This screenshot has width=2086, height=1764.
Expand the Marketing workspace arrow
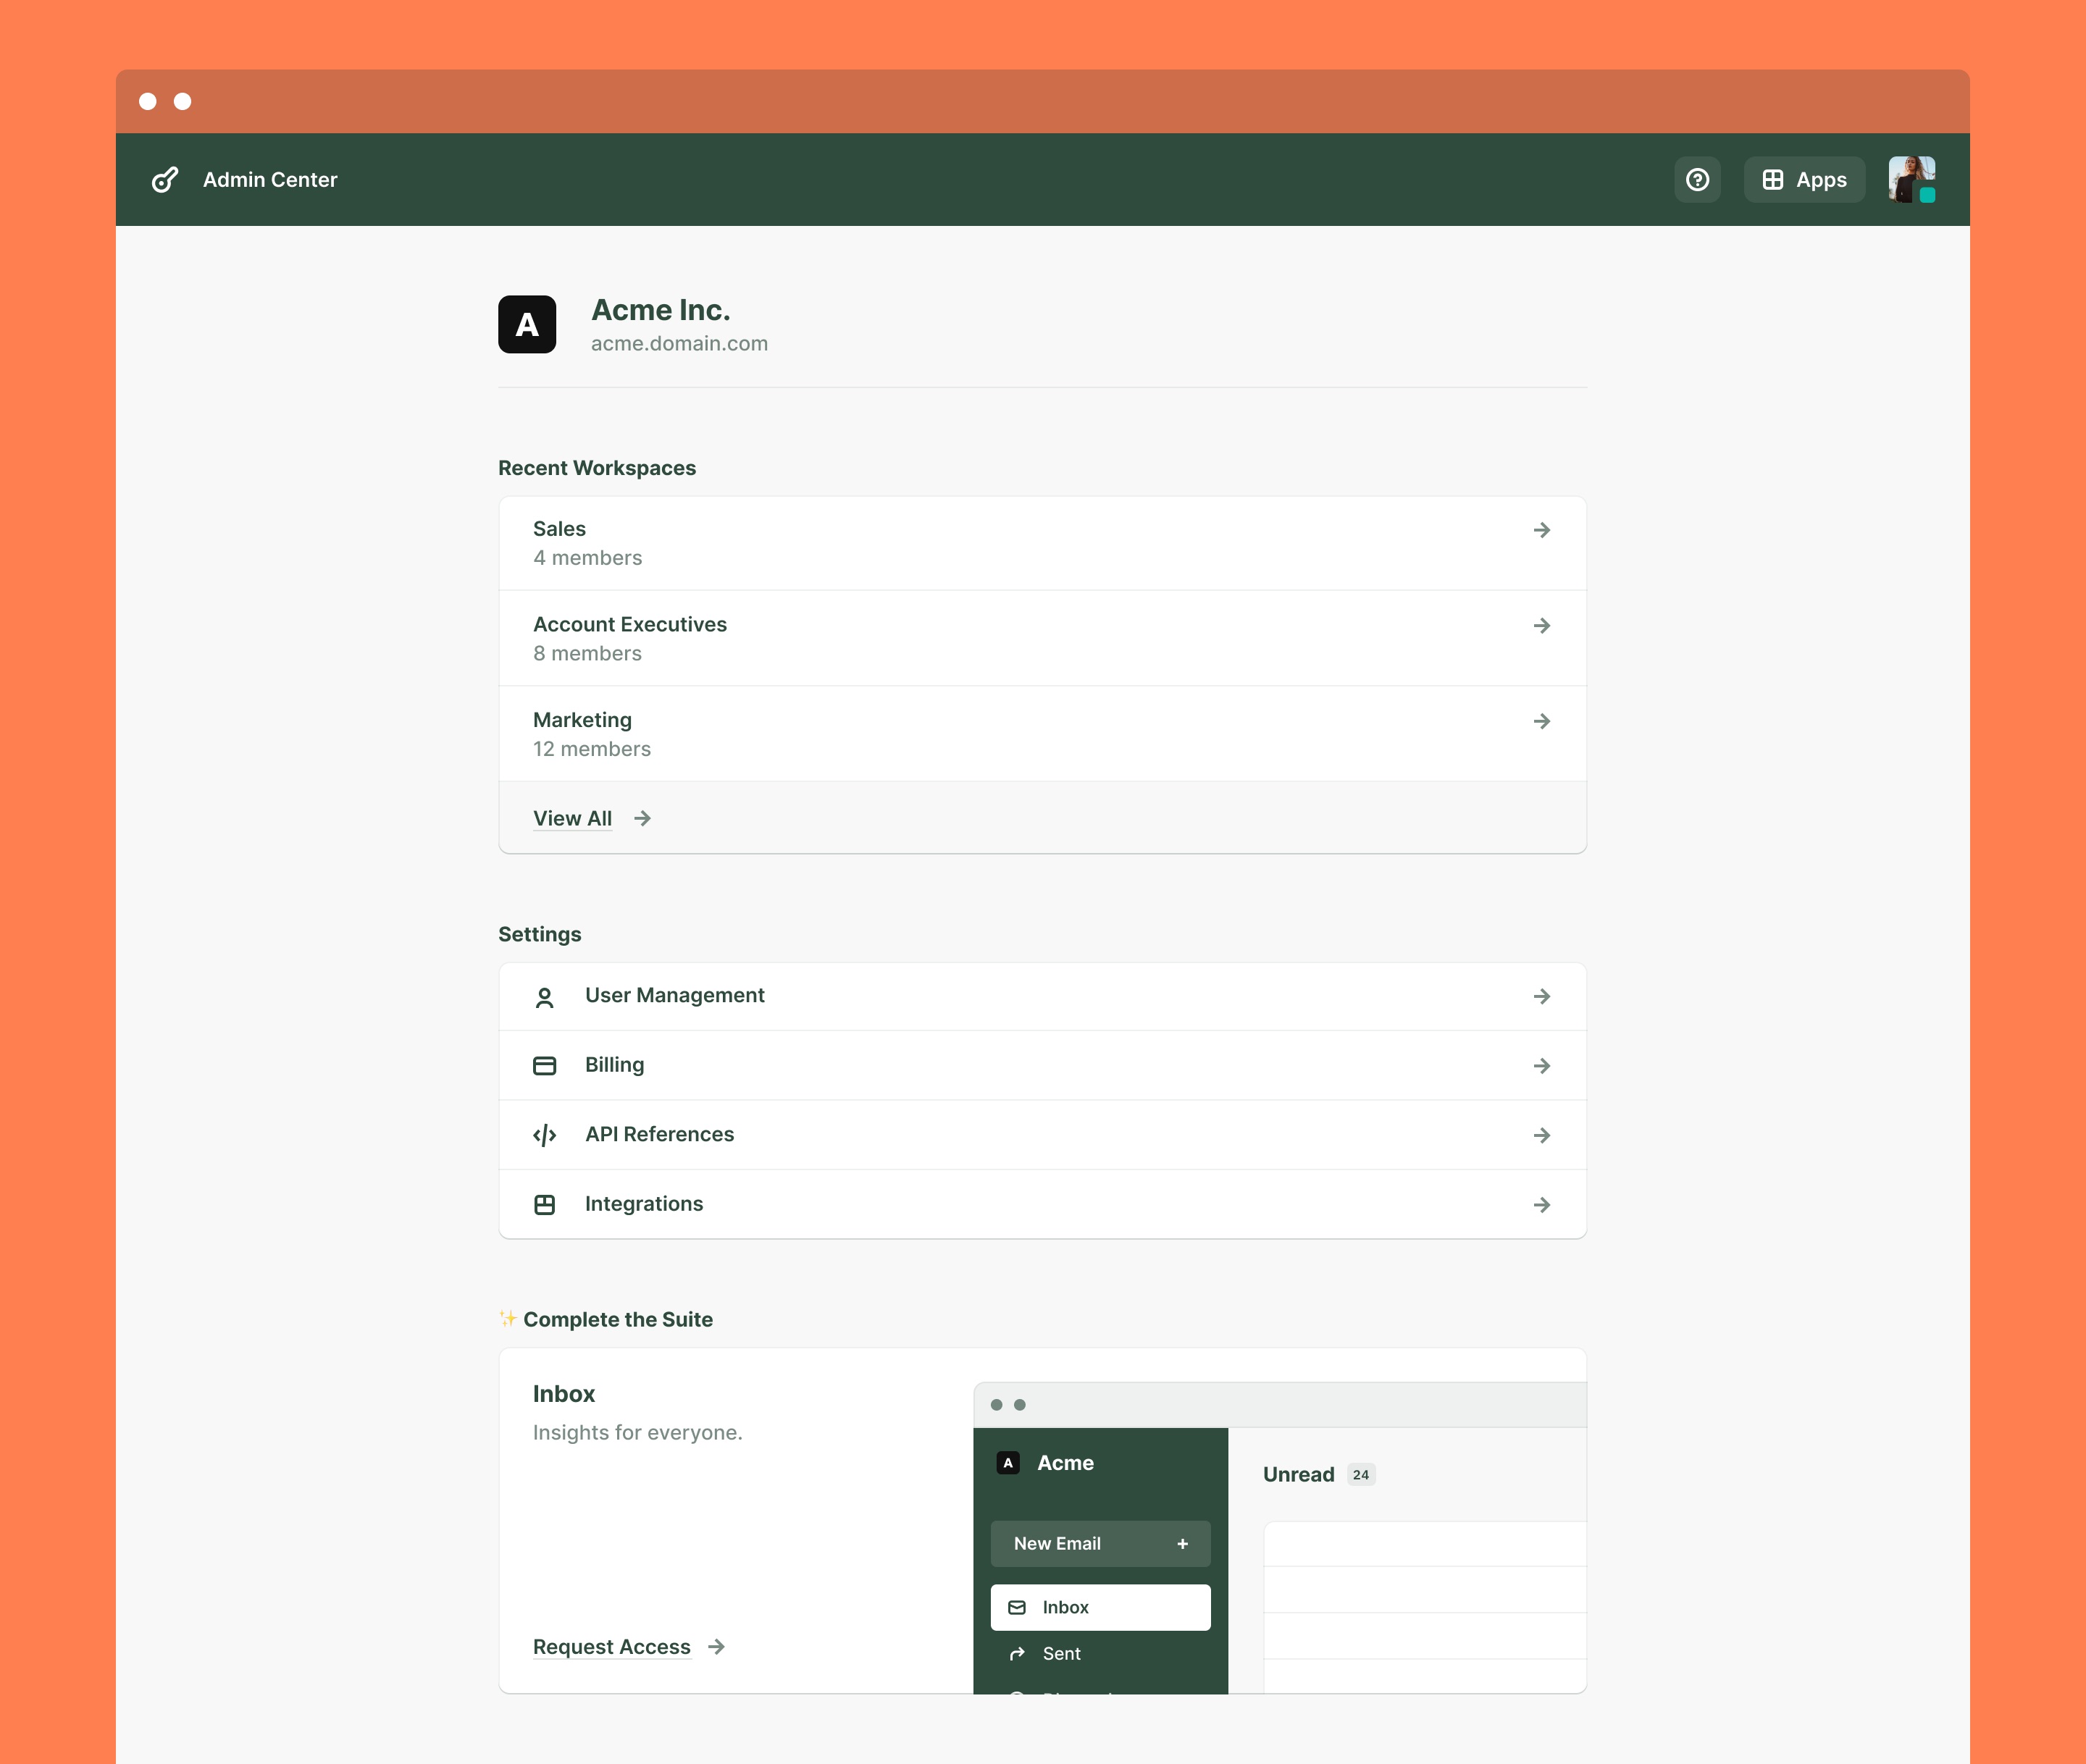tap(1541, 721)
